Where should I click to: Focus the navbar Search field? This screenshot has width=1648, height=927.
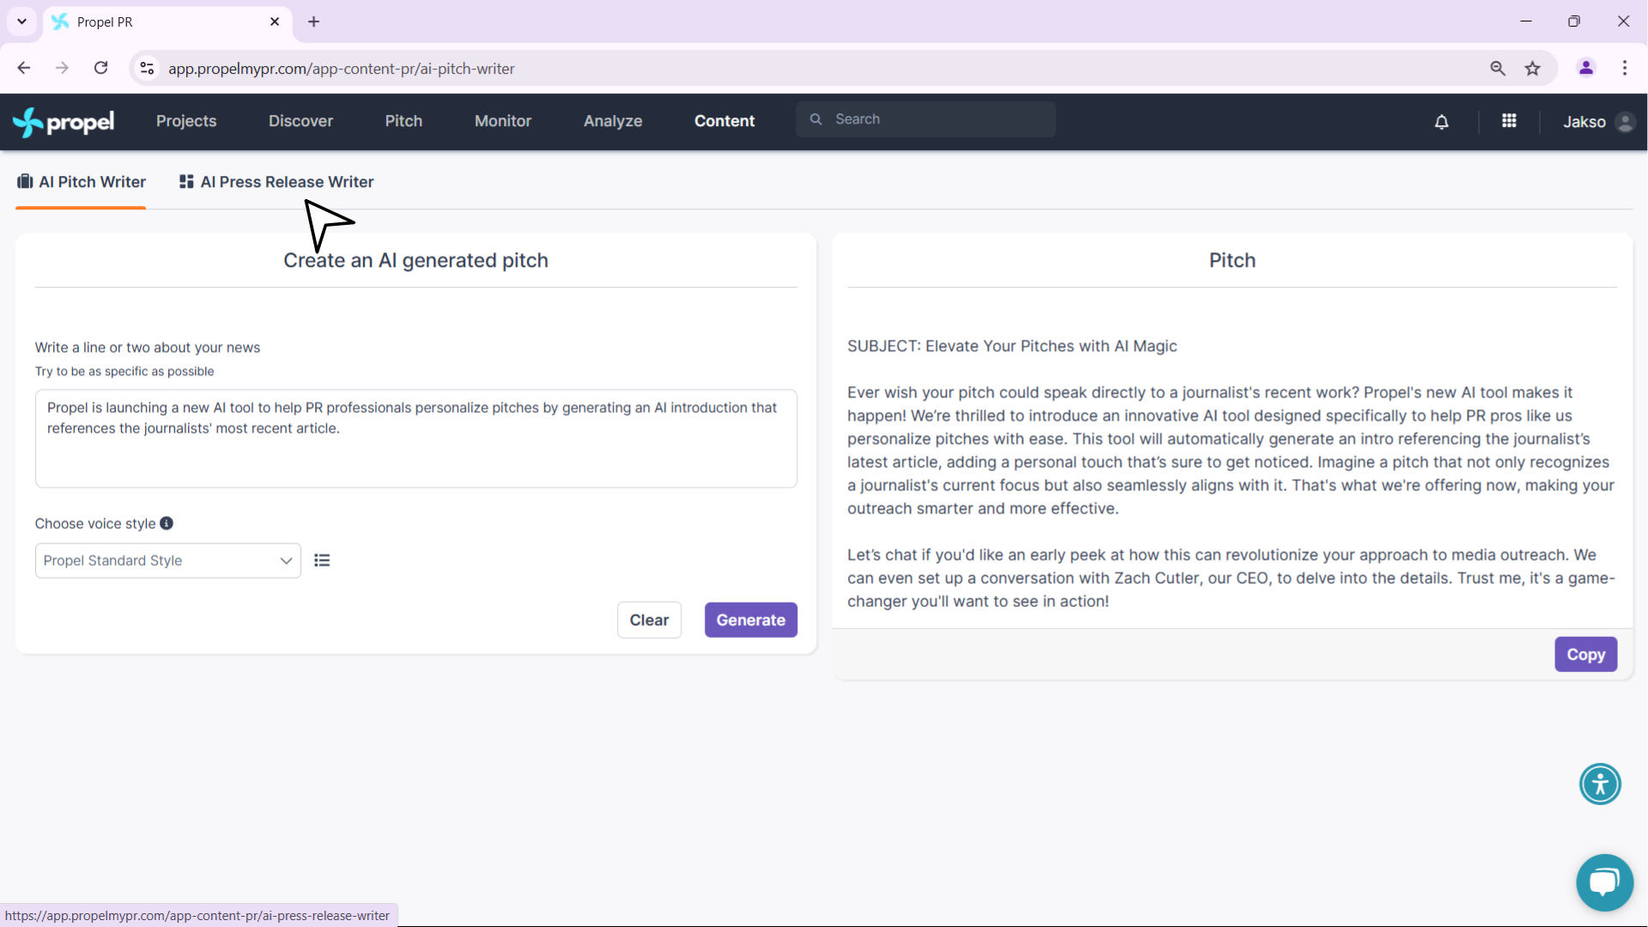pyautogui.click(x=925, y=119)
